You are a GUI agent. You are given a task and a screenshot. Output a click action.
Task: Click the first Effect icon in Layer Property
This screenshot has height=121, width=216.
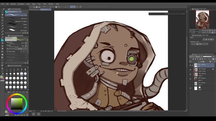click(x=204, y=40)
